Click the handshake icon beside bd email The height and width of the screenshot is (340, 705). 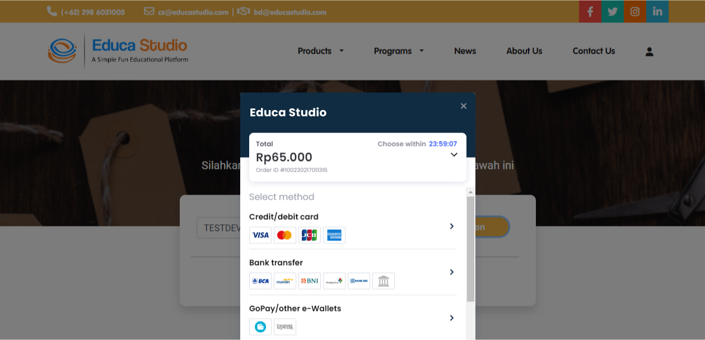[x=244, y=11]
